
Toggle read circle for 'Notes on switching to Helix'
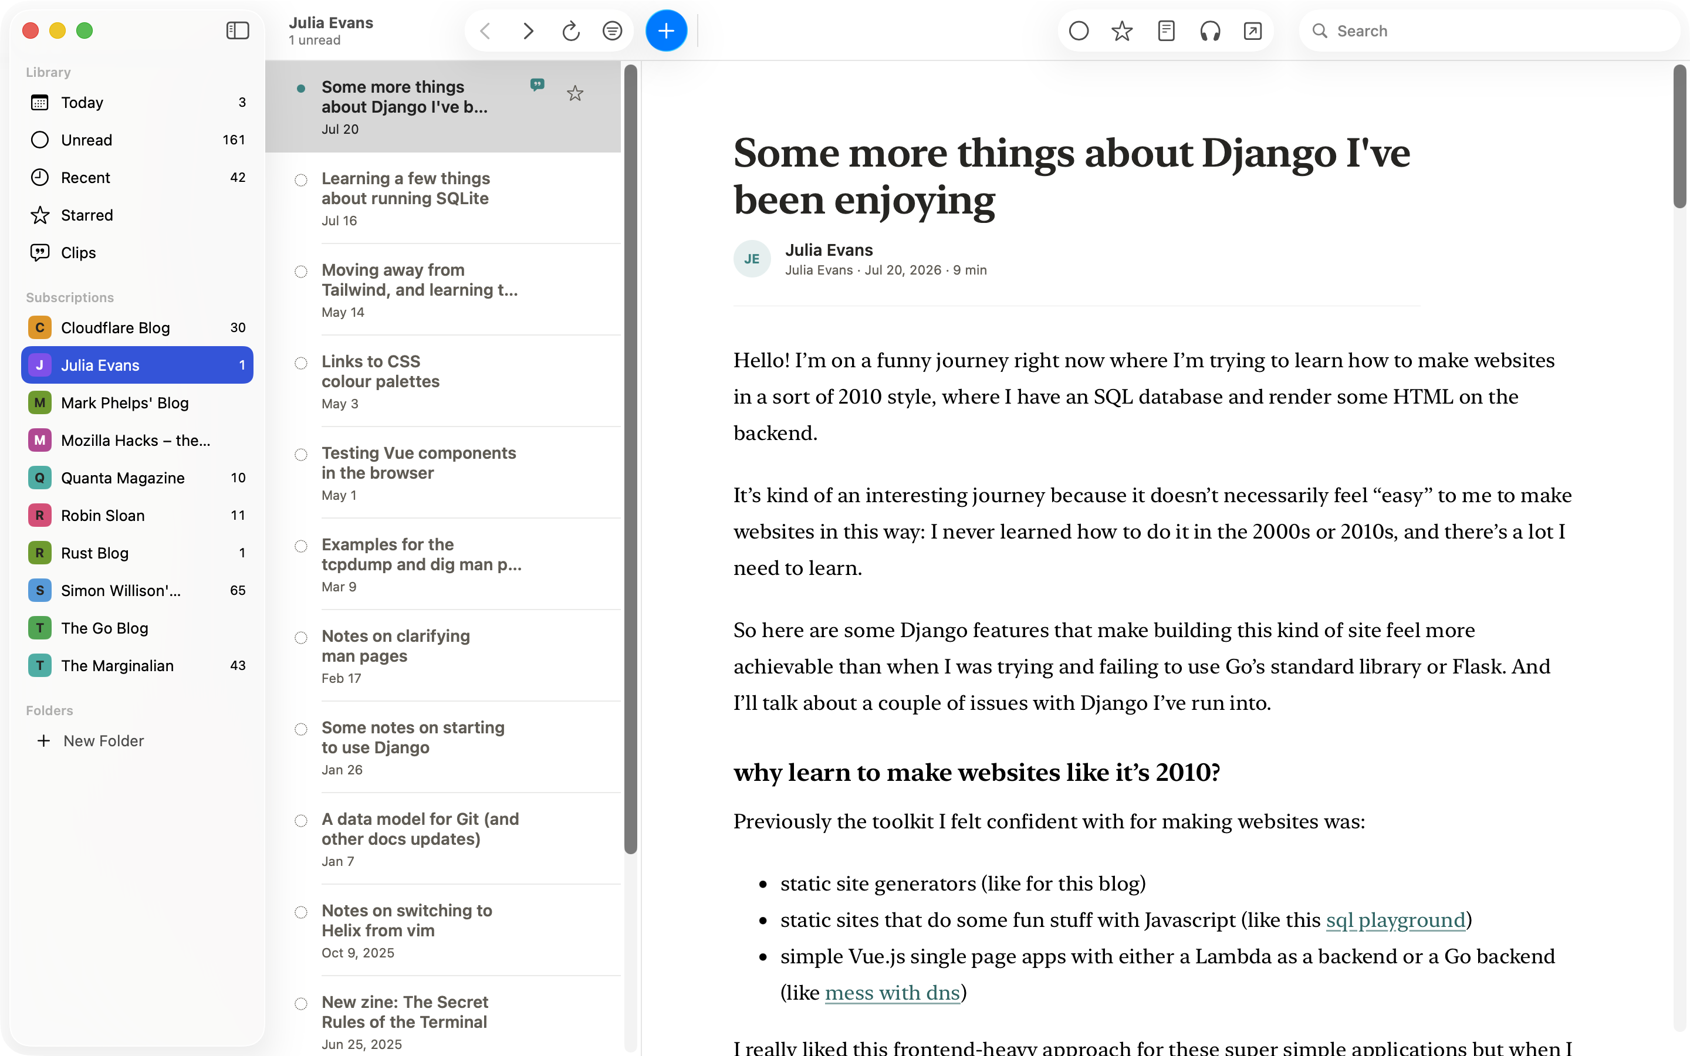coord(301,912)
